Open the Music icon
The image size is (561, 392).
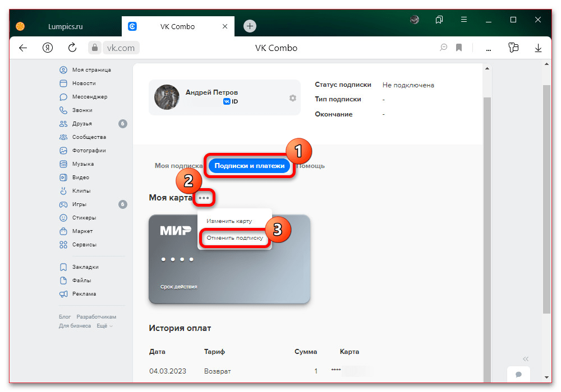[x=63, y=164]
